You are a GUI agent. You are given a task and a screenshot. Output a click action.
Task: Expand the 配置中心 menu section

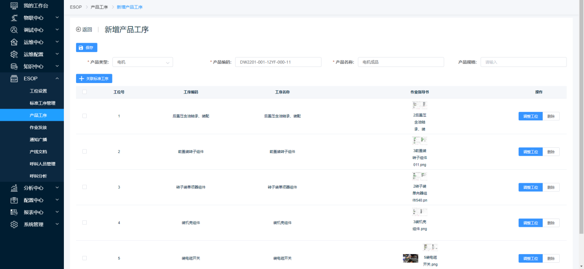click(57, 200)
